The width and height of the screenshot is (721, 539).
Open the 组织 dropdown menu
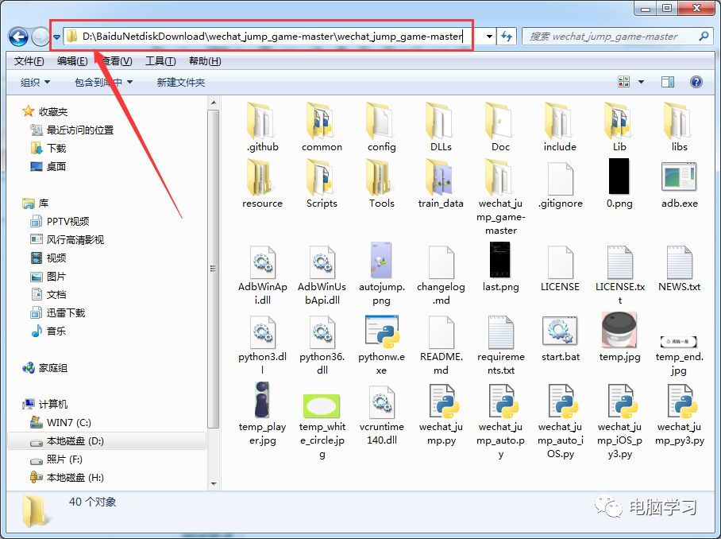coord(35,83)
